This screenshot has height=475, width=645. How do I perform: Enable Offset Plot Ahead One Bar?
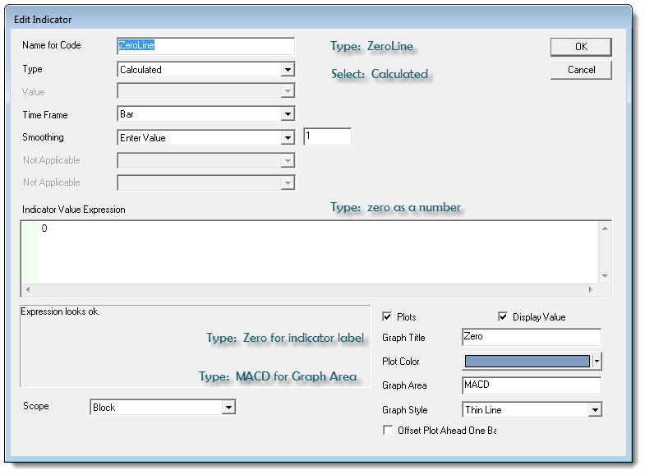click(388, 430)
